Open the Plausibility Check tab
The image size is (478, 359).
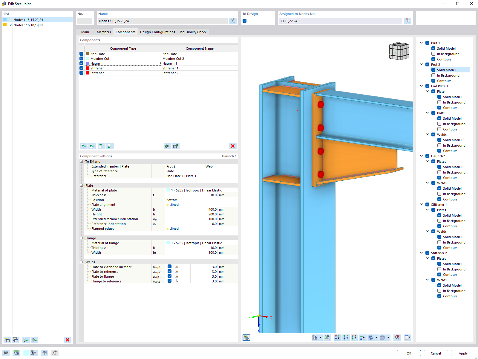click(193, 32)
